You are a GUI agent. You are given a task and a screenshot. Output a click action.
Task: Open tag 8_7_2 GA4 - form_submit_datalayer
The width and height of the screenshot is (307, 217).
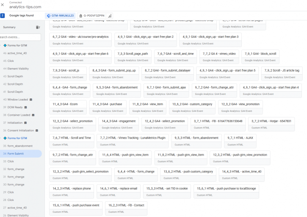(168, 74)
